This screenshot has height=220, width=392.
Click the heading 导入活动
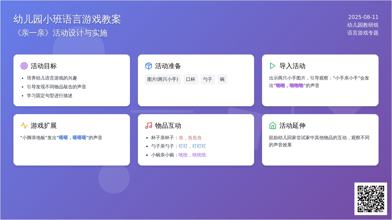coord(292,66)
